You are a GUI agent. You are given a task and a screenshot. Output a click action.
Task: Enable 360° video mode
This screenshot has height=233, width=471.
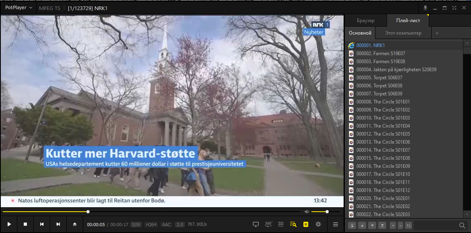[x=268, y=224]
